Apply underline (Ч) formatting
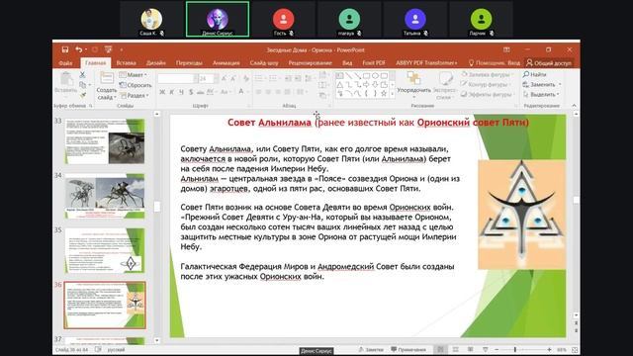The image size is (633, 356). click(181, 92)
